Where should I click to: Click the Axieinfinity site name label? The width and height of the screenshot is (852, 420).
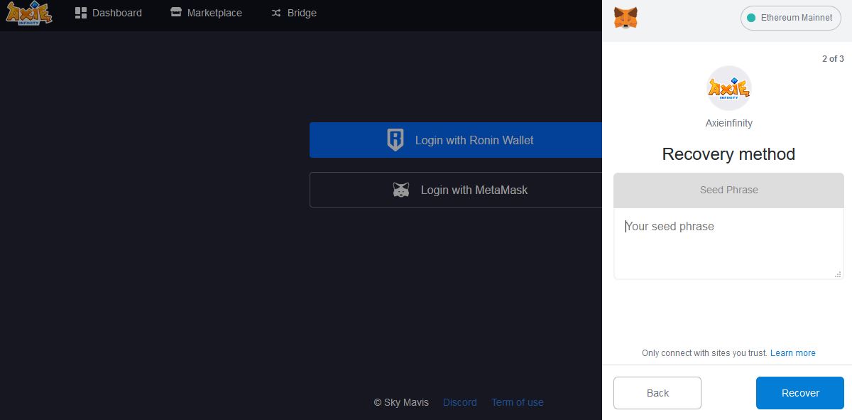[729, 123]
